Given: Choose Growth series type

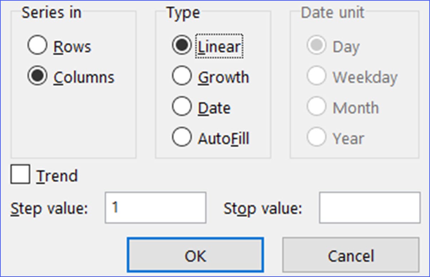Looking at the screenshot, I should (x=181, y=76).
